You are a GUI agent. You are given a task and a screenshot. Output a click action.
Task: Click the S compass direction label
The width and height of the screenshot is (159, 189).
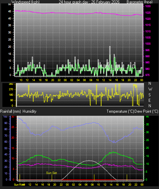(x=149, y=95)
